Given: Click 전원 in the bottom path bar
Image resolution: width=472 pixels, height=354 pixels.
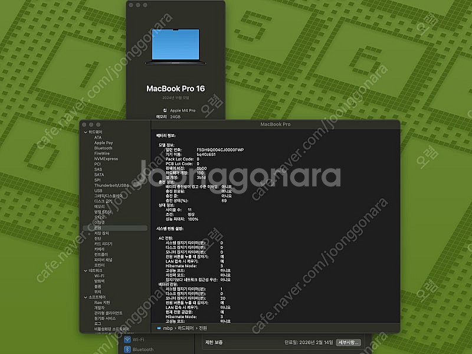Looking at the screenshot, I should [x=203, y=328].
